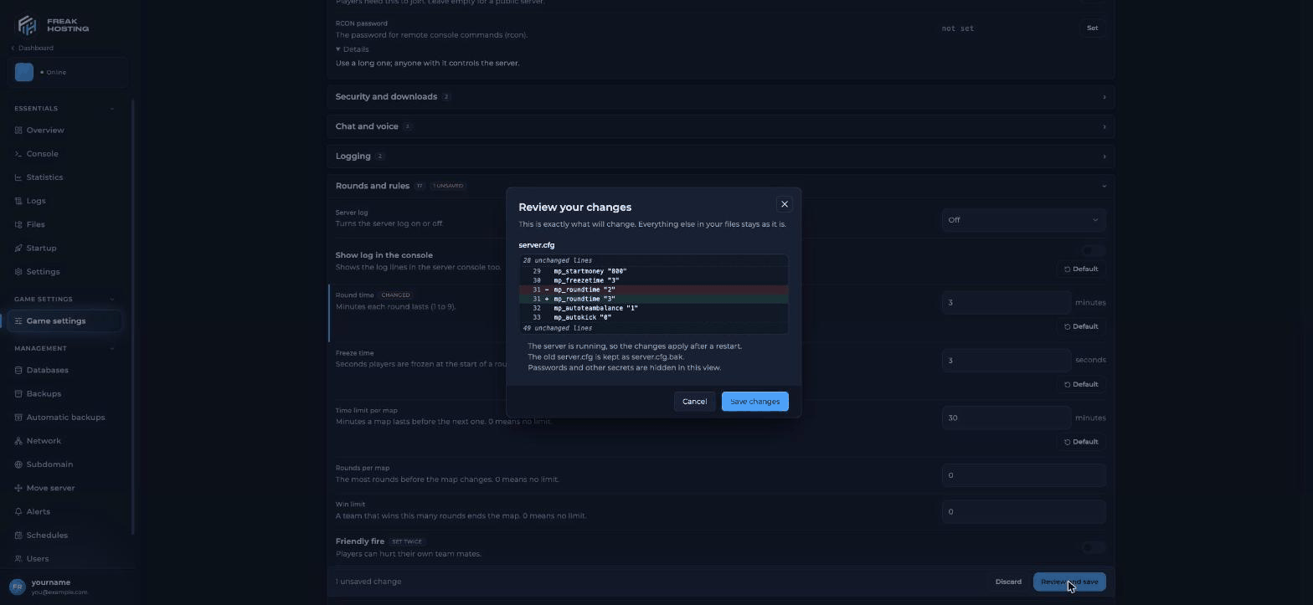Screen dimensions: 1313x605
Task: Click the server avatar thumbnail
Action: click(x=24, y=73)
